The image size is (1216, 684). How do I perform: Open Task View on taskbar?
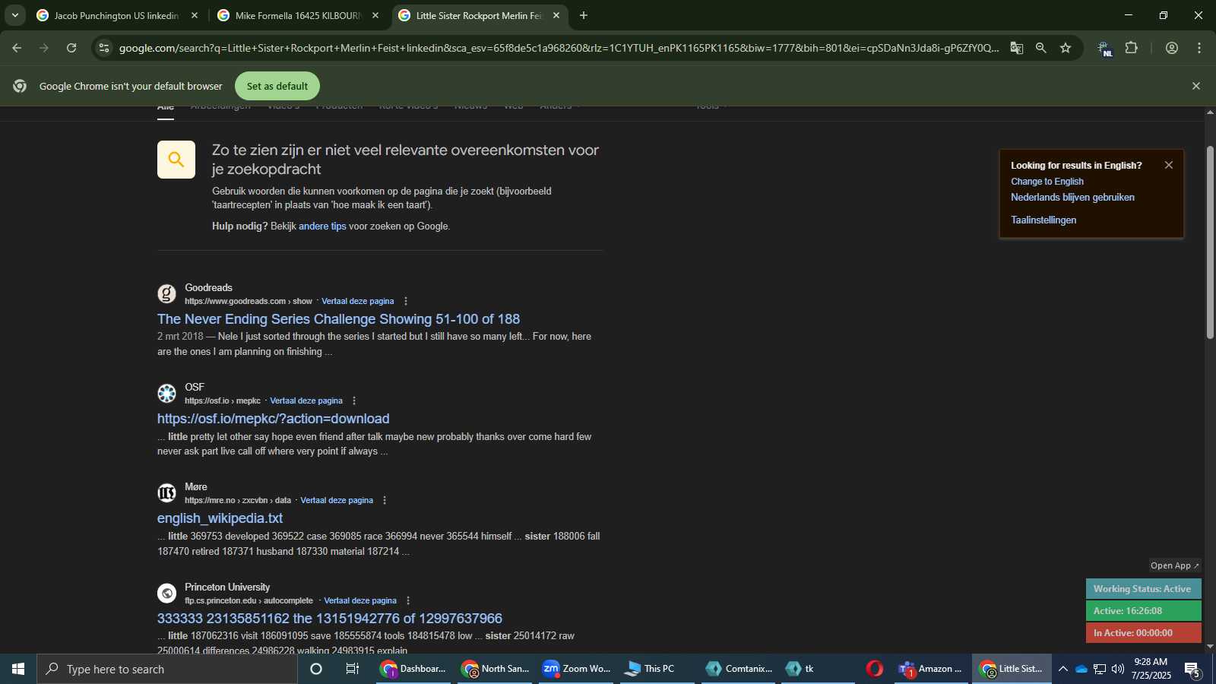pyautogui.click(x=353, y=669)
